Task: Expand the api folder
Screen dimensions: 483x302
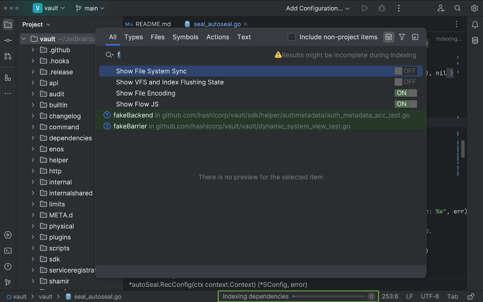Action: (x=33, y=83)
